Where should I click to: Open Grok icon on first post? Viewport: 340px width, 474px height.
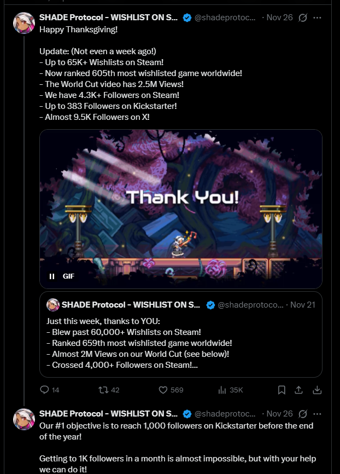point(303,18)
